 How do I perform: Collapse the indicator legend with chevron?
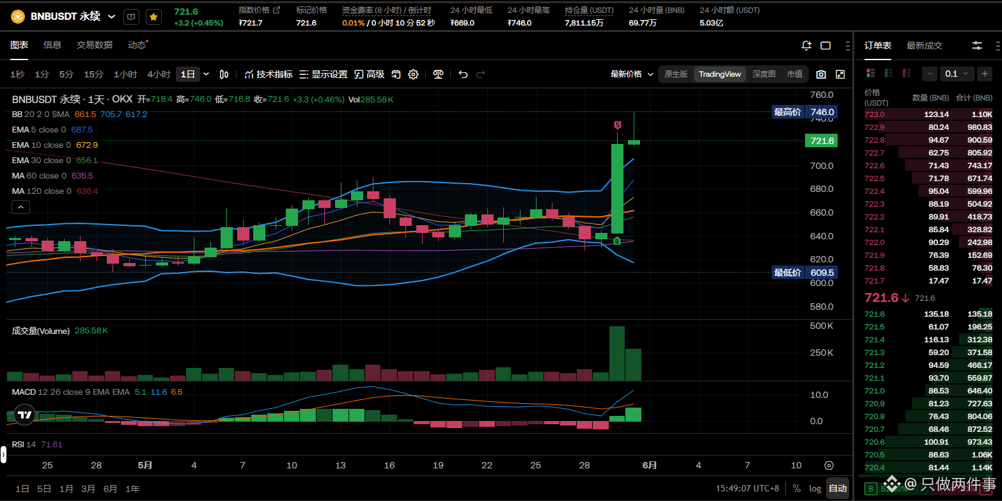(x=20, y=207)
